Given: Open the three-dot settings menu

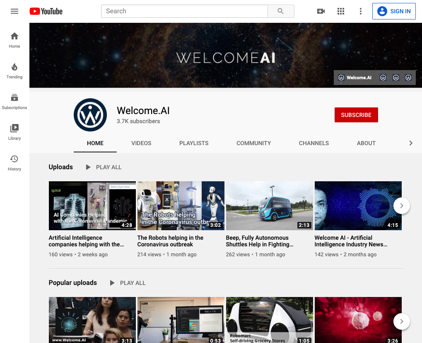Looking at the screenshot, I should (x=361, y=11).
